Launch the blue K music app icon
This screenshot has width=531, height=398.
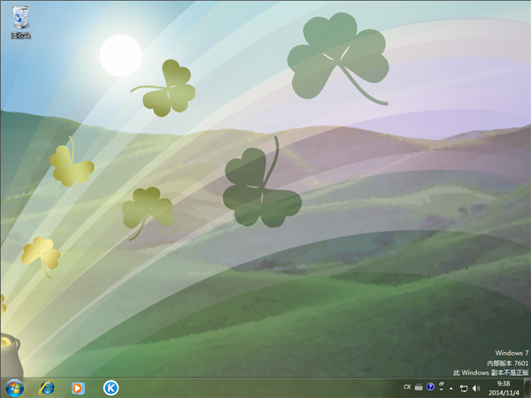[x=111, y=387]
